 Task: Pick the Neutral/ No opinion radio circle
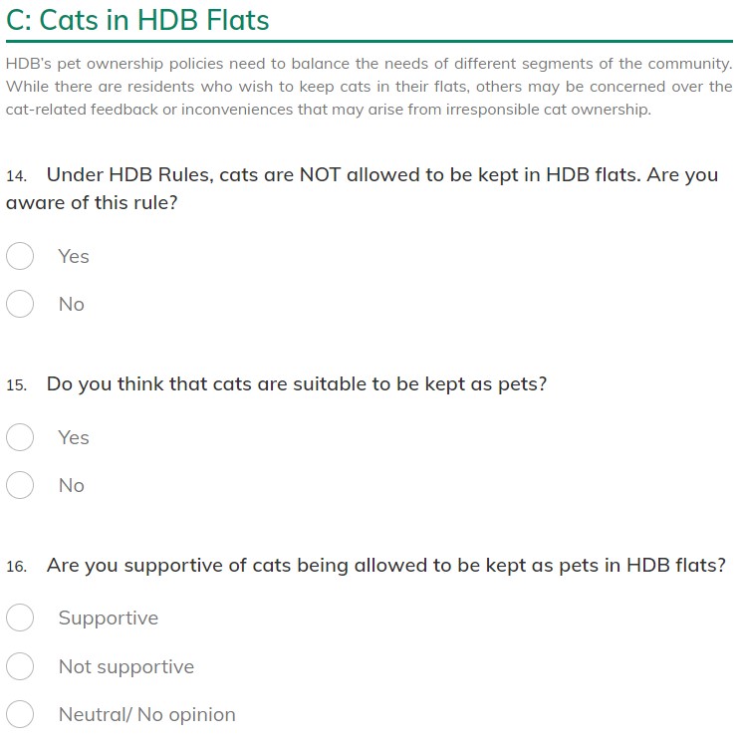[20, 714]
